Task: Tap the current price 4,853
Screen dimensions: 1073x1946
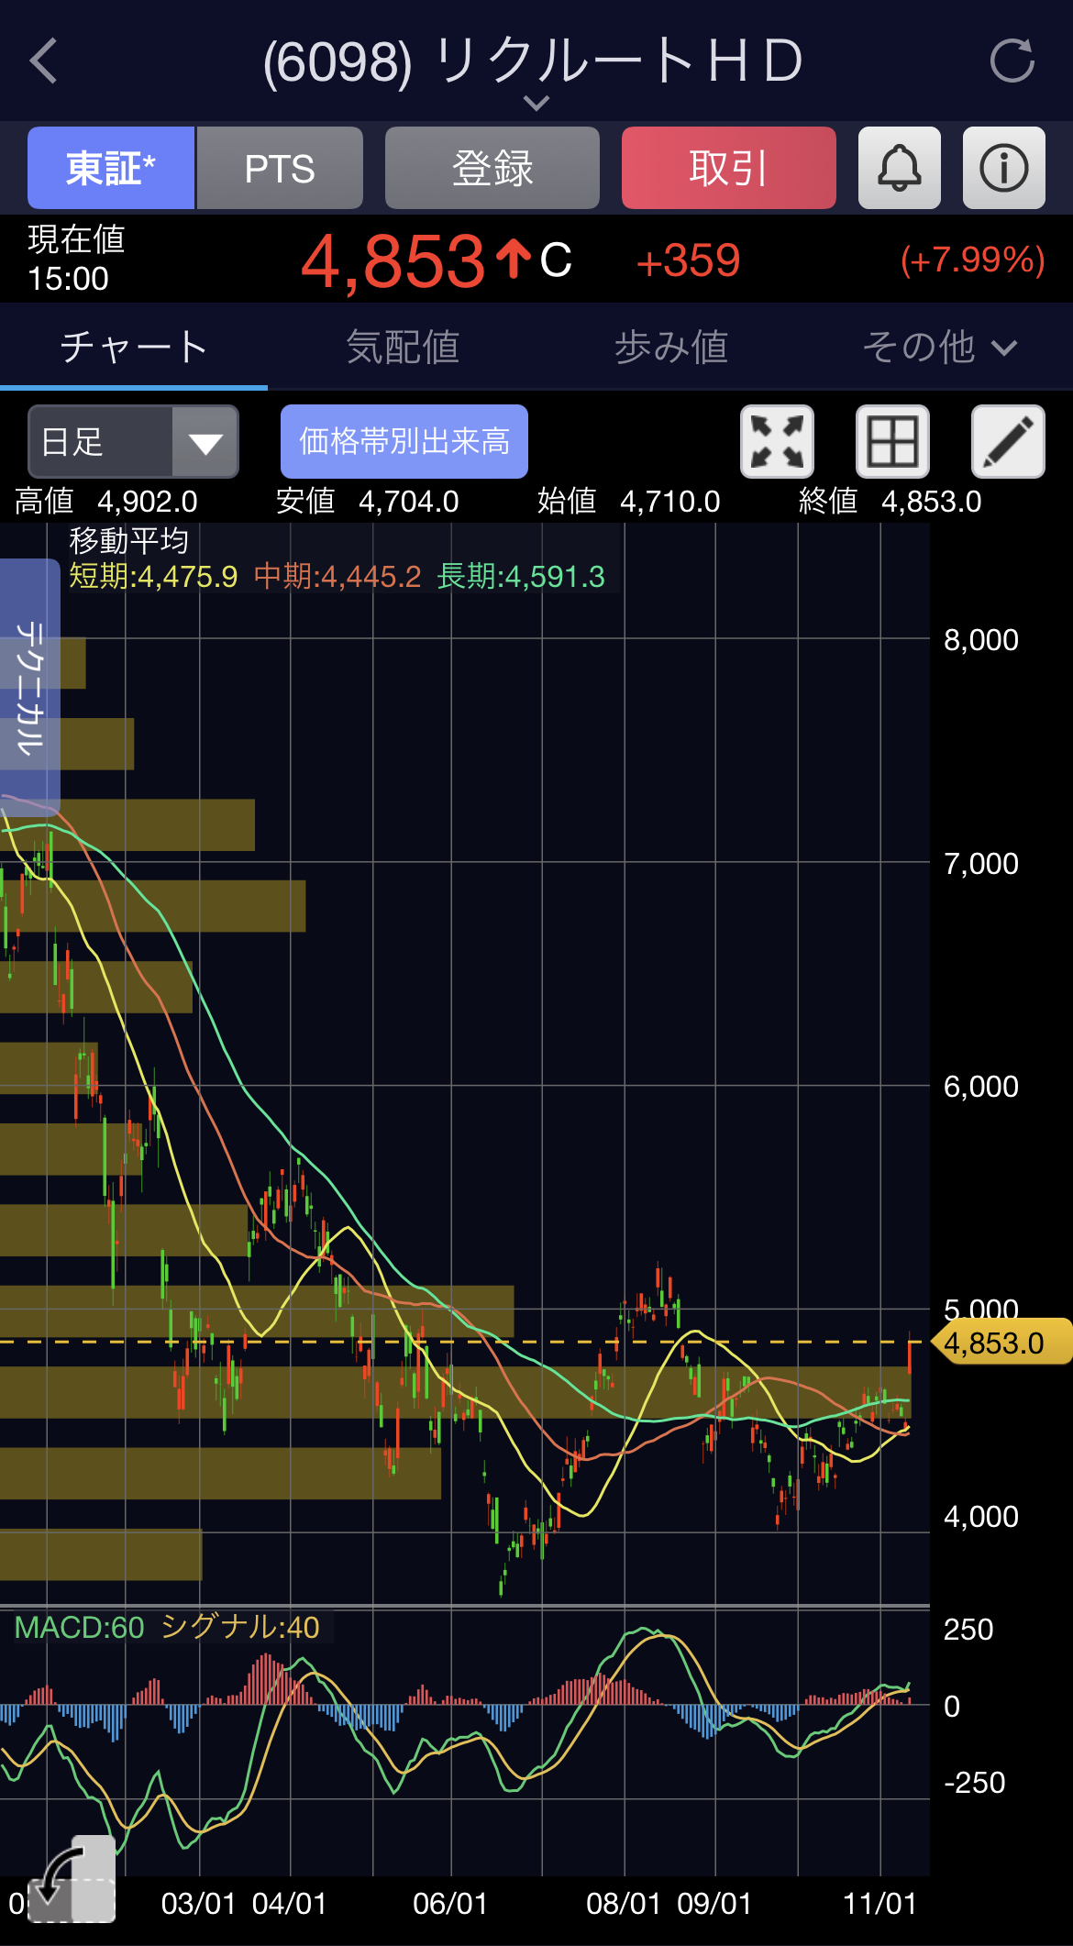Action: 393,261
